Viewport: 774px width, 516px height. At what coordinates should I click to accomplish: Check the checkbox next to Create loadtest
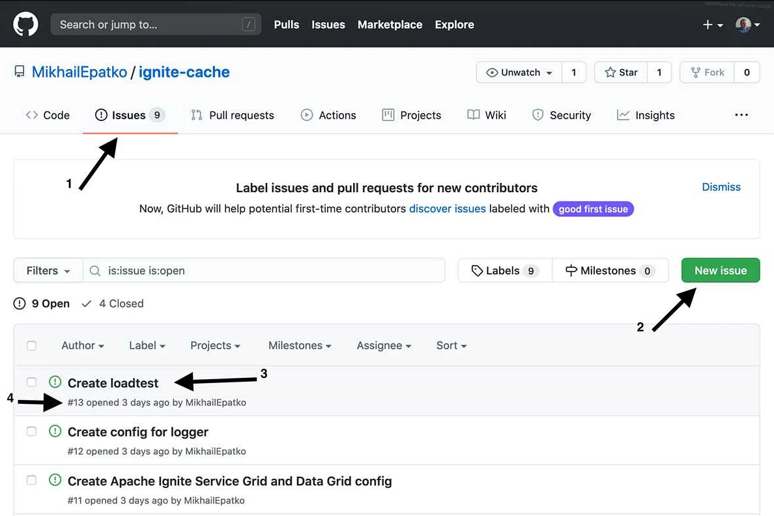[31, 382]
